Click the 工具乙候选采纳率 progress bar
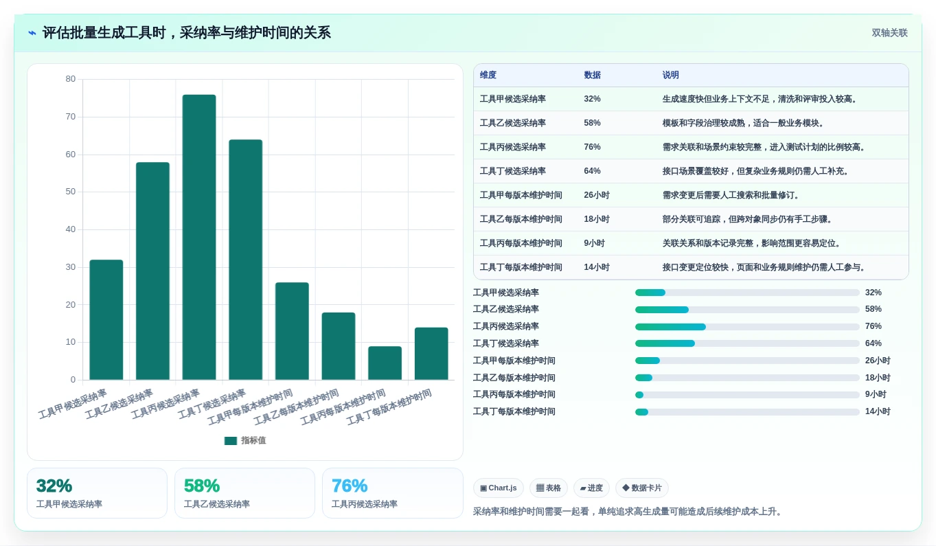The width and height of the screenshot is (936, 546). (747, 310)
